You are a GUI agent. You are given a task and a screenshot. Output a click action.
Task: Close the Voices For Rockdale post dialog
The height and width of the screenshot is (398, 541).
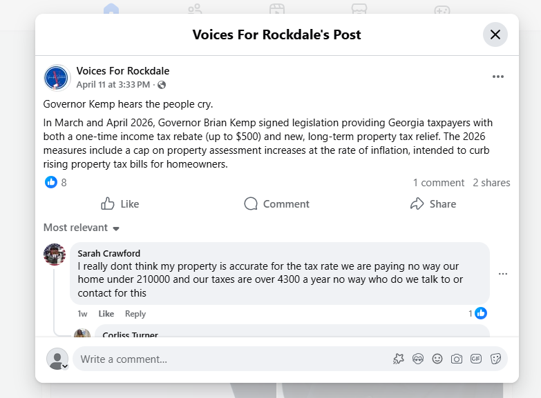coord(495,34)
